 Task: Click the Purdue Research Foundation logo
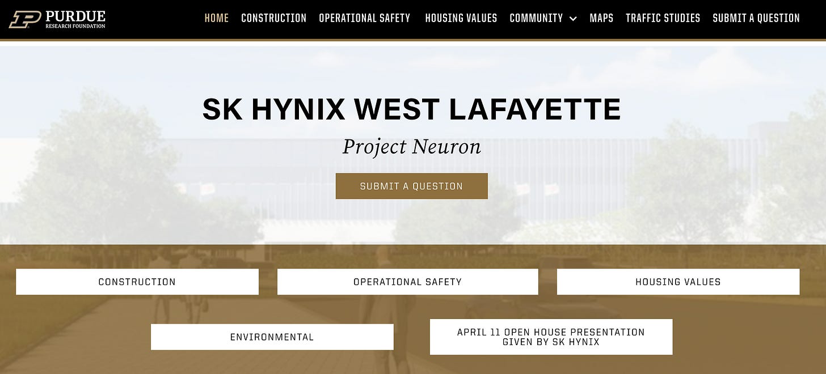pyautogui.click(x=57, y=19)
